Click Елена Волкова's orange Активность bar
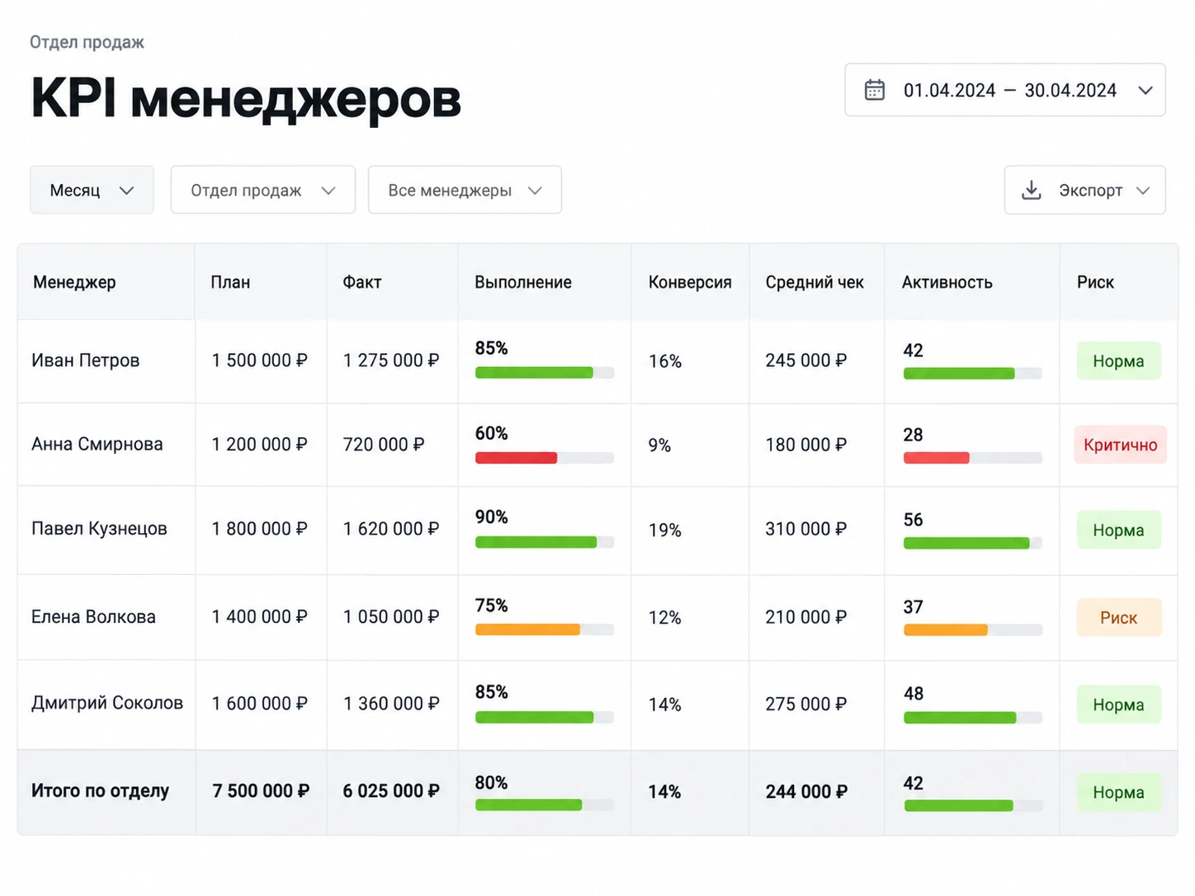Screen dimensions: 1195x896 pyautogui.click(x=973, y=630)
